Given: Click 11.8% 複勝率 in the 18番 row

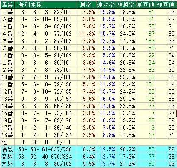Looking at the screenshot, I should click(x=127, y=135).
